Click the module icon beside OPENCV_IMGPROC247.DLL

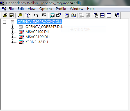pos(13,22)
